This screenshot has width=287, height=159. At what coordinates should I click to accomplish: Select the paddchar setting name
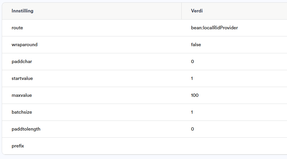[x=22, y=62]
